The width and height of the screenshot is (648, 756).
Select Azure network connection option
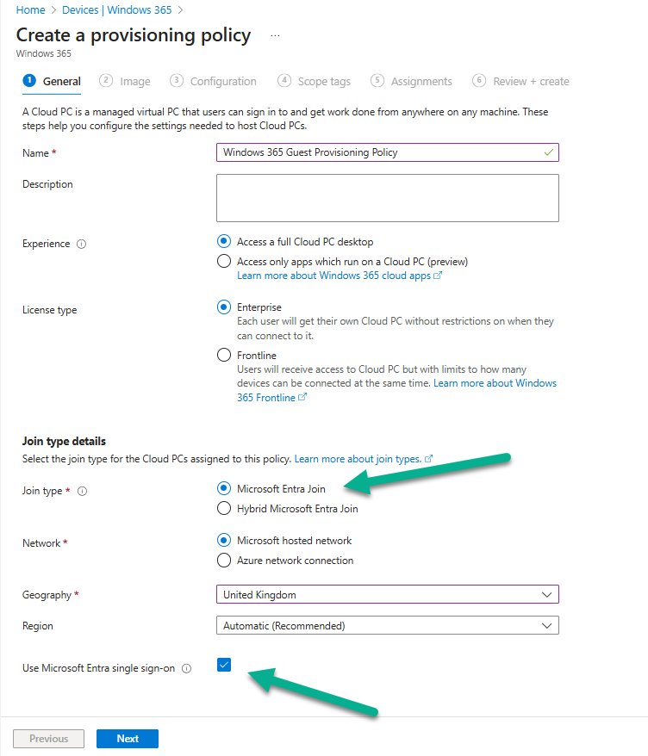click(x=224, y=561)
